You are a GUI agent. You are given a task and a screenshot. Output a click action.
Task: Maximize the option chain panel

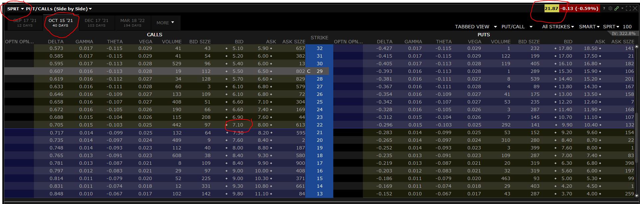[628, 9]
